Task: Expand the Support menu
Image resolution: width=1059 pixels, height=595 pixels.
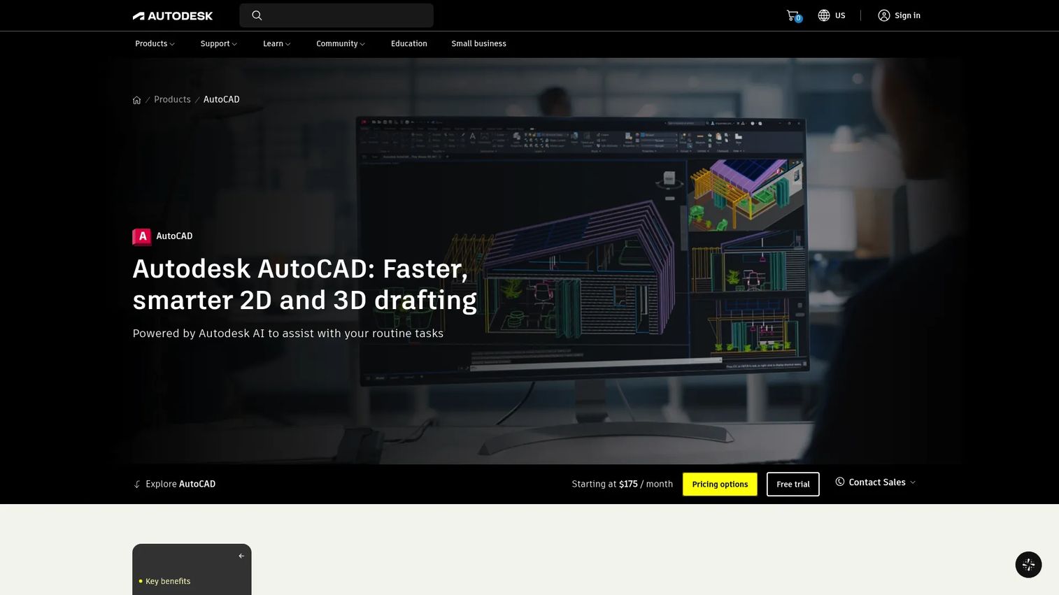Action: coord(219,43)
